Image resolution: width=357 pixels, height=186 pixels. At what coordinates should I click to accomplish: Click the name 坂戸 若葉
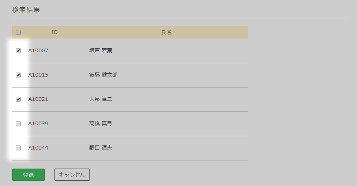coord(100,50)
